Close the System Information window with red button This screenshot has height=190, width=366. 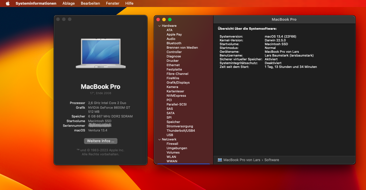(158, 20)
